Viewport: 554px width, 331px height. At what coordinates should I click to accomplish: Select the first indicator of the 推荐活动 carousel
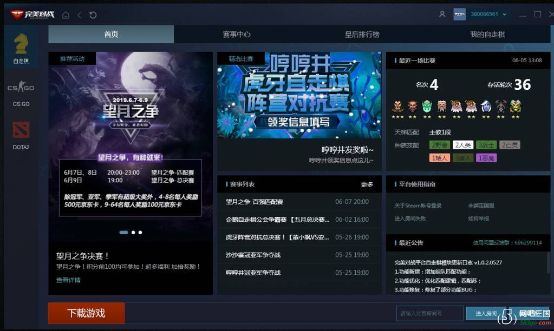[x=123, y=232]
